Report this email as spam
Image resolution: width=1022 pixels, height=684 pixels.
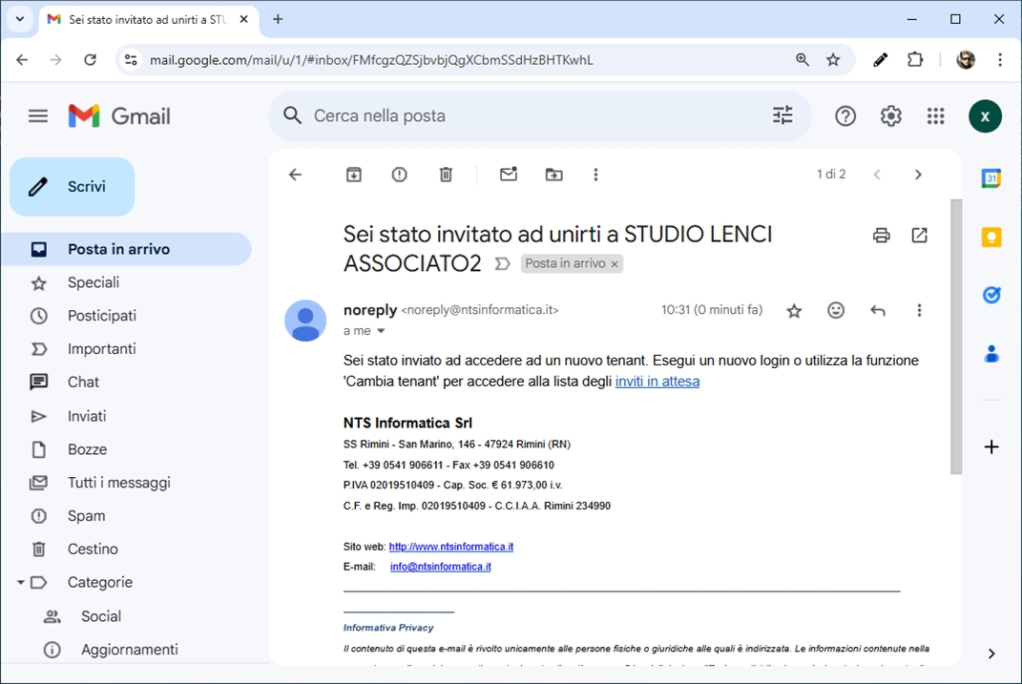tap(399, 175)
